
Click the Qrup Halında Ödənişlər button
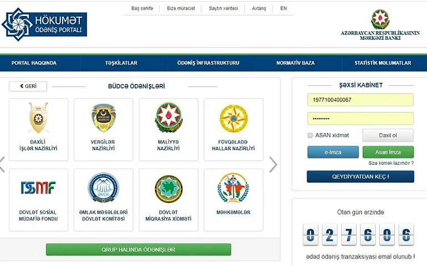point(138,249)
